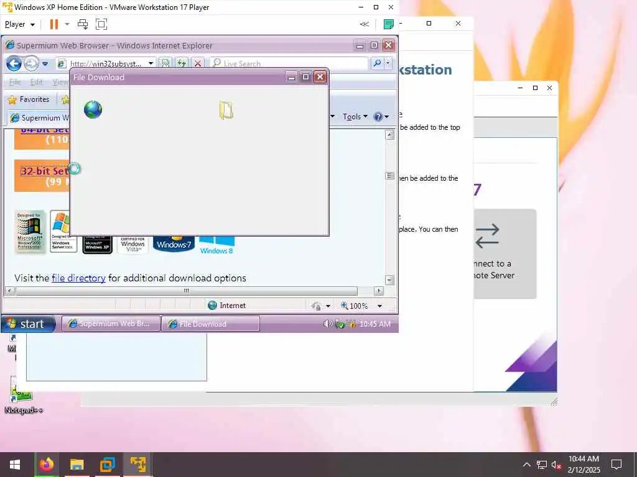
Task: Open the Tools dropdown in command bar
Action: pyautogui.click(x=355, y=117)
